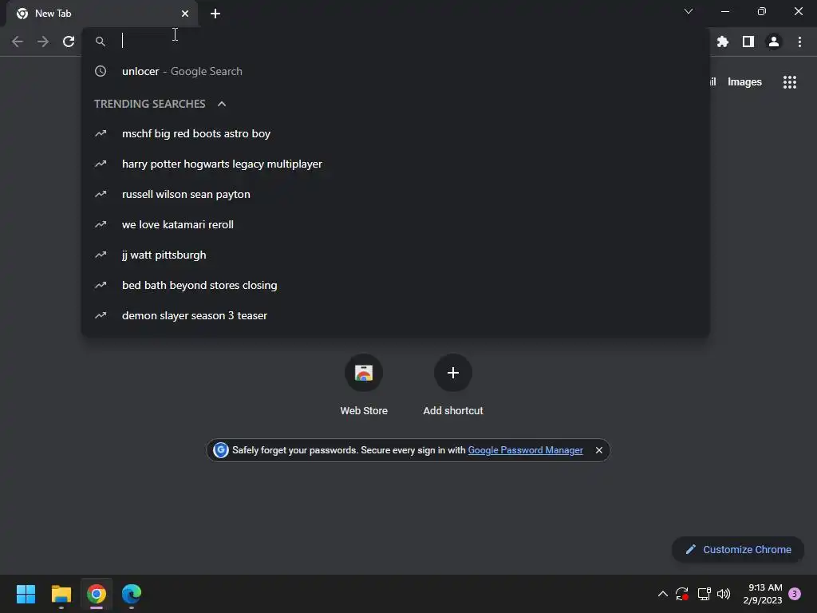The height and width of the screenshot is (613, 817).
Task: Open the network tray icon
Action: [x=704, y=594]
